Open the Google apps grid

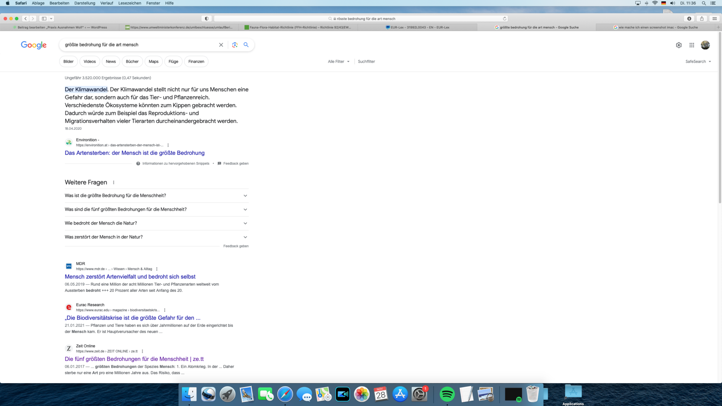(692, 45)
